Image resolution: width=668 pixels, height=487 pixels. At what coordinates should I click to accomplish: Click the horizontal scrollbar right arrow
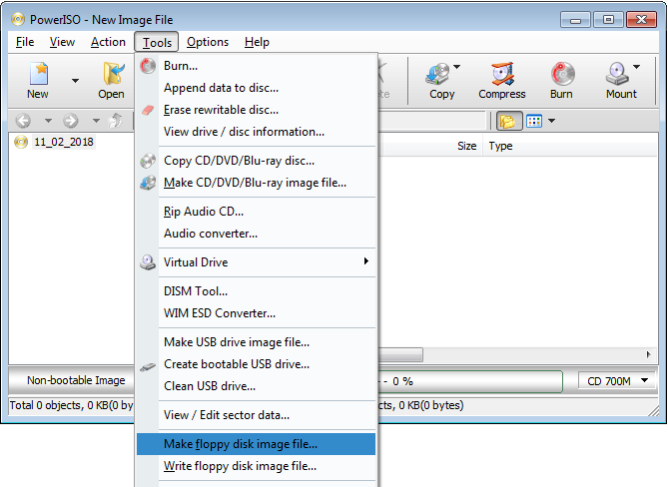click(x=648, y=354)
